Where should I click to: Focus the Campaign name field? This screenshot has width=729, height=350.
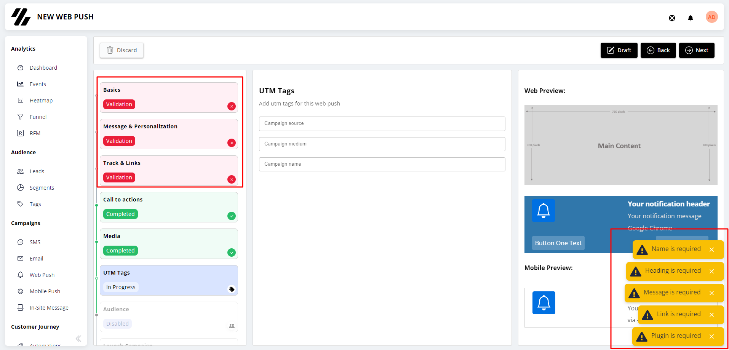click(382, 164)
